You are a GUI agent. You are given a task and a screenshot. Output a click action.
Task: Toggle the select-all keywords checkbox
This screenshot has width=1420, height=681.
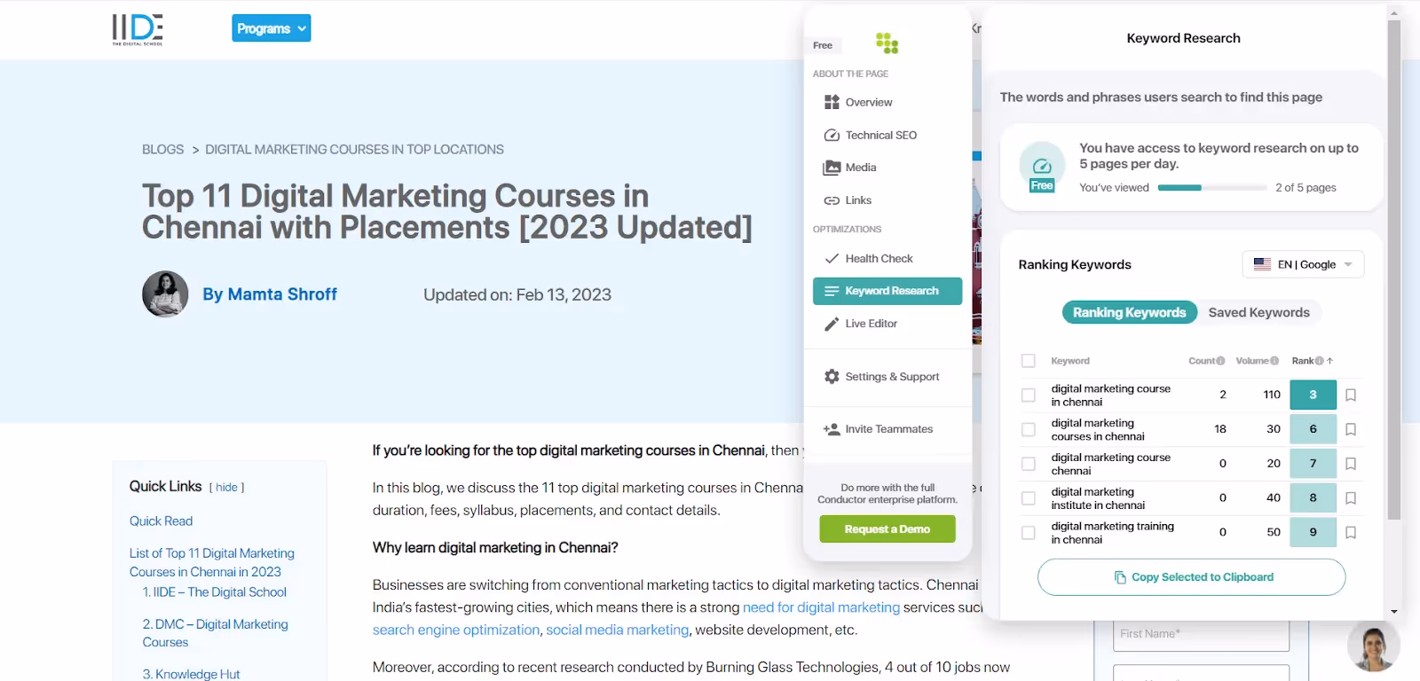[x=1028, y=361]
